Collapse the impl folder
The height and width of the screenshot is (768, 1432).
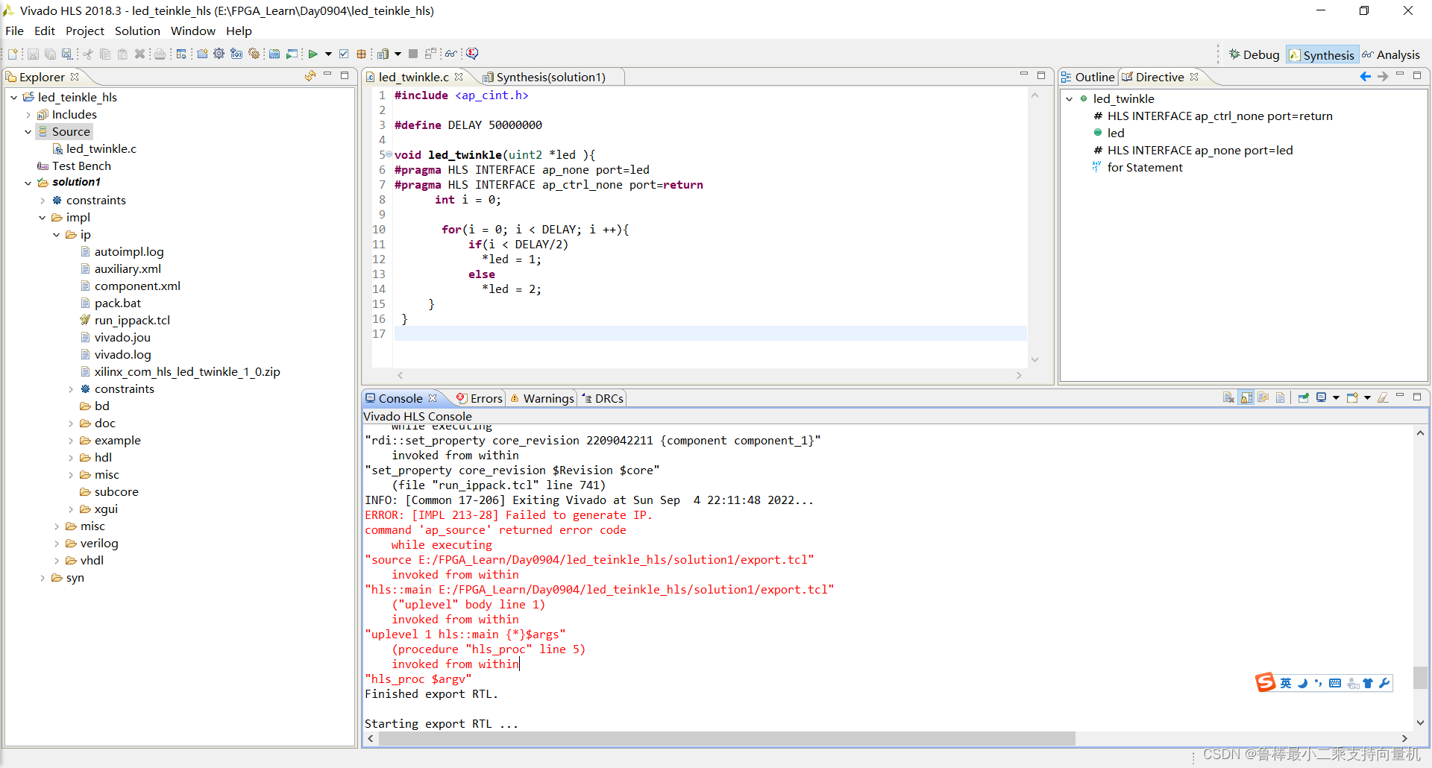point(43,218)
